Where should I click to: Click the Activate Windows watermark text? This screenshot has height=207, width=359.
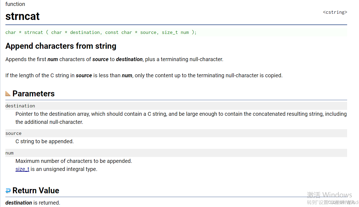[x=329, y=195]
